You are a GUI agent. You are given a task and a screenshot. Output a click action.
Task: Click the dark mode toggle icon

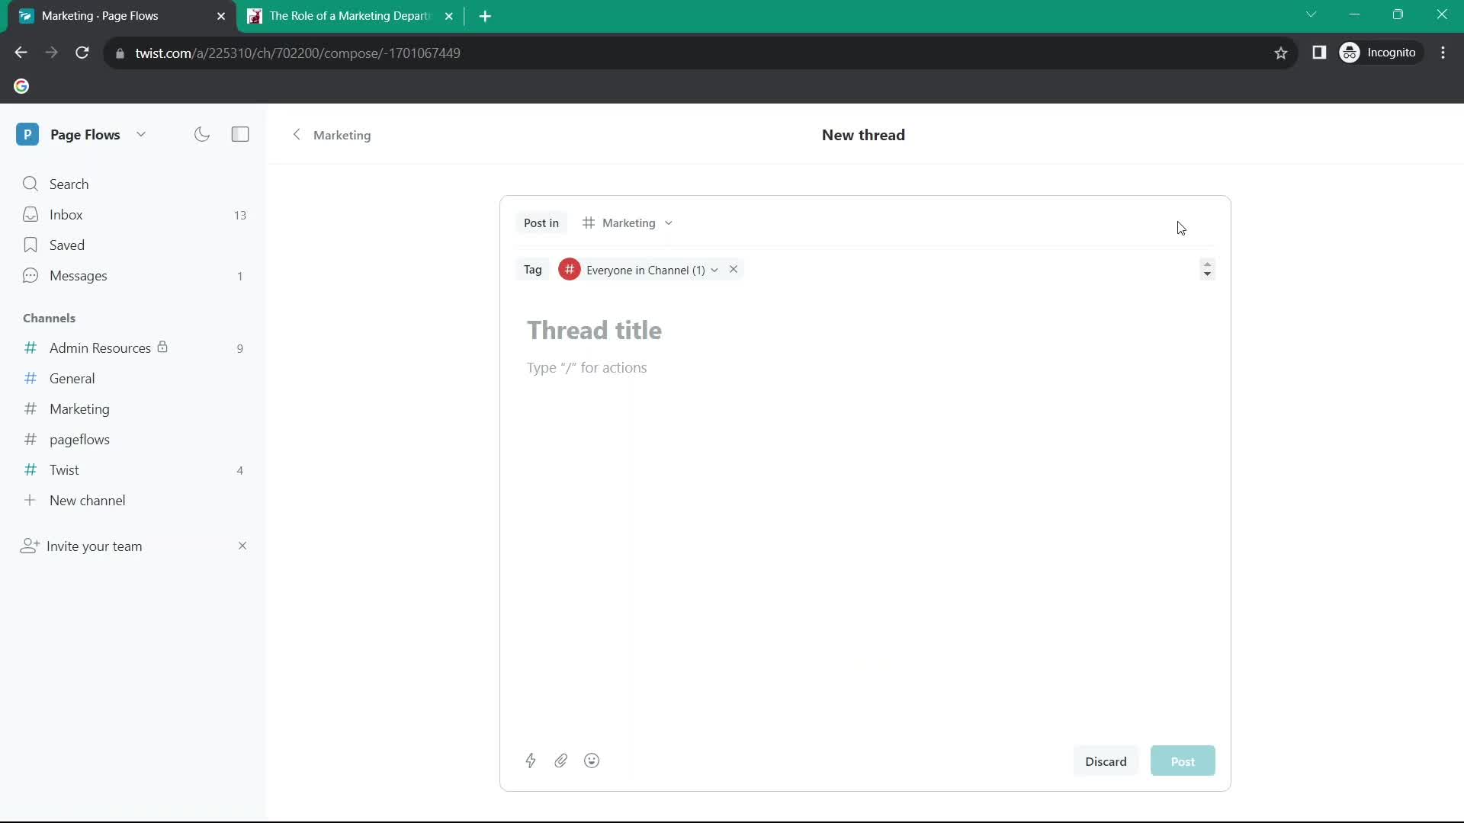201,133
